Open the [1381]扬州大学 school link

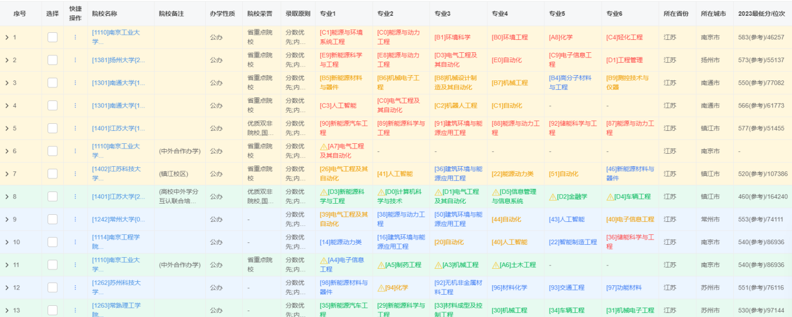(x=119, y=60)
